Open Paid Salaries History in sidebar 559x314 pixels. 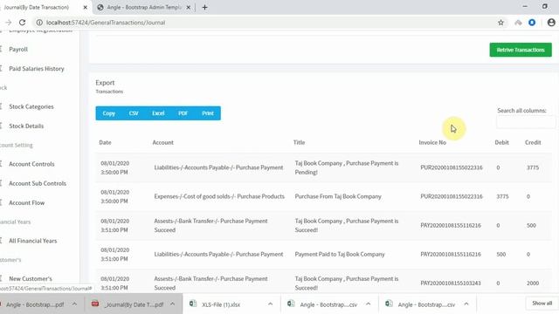click(x=37, y=69)
